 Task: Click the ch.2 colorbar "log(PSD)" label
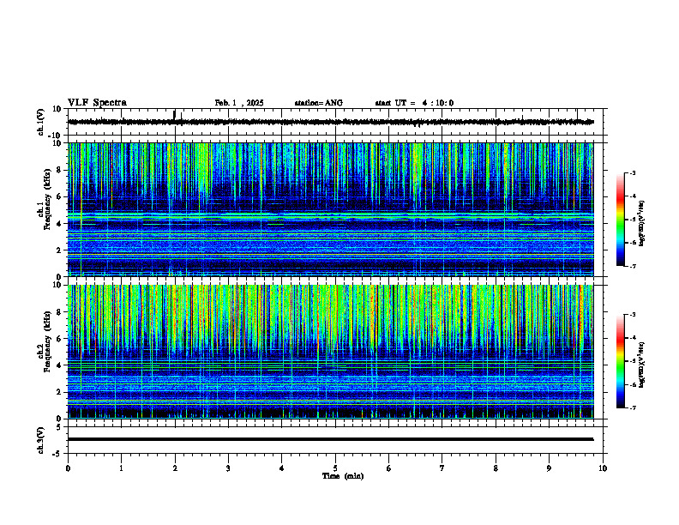pyautogui.click(x=642, y=365)
